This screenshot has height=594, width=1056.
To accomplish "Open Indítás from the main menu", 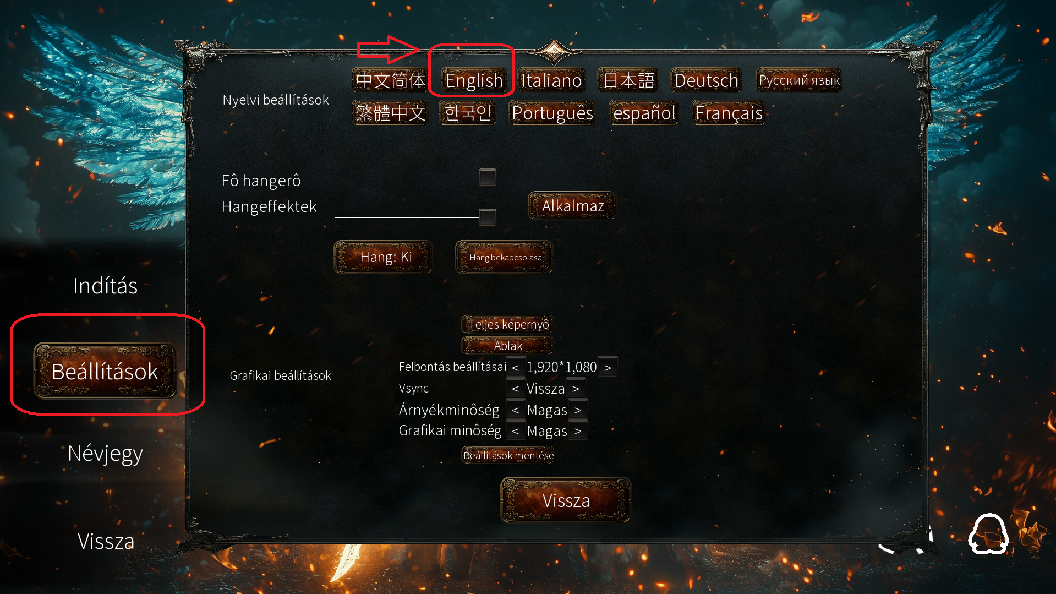I will [105, 286].
